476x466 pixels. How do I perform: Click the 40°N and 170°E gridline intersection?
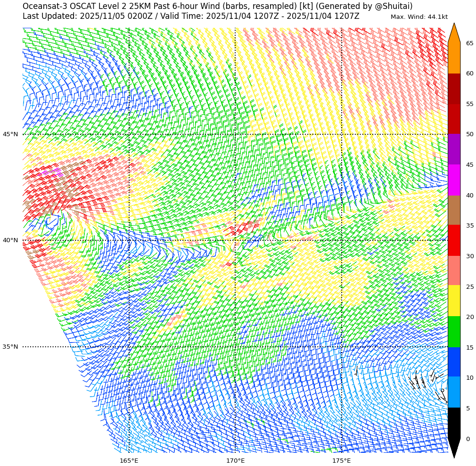[x=235, y=240]
